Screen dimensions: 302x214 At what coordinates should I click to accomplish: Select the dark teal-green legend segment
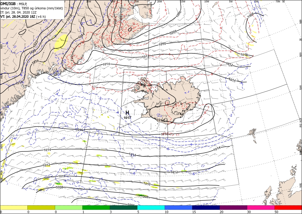[124, 207]
